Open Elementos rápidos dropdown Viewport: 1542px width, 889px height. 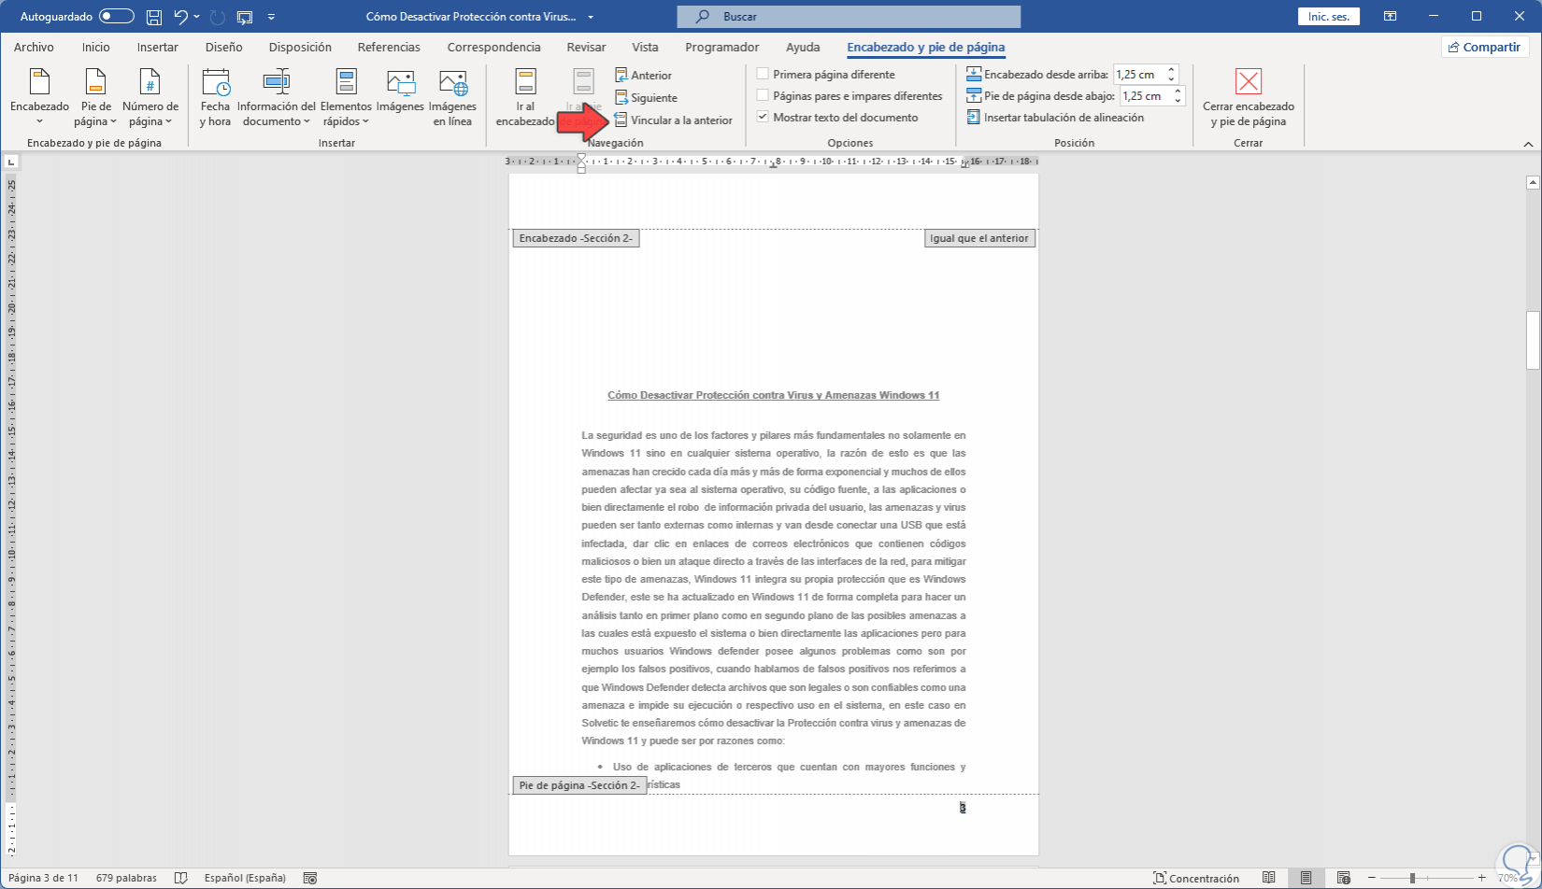coord(346,98)
